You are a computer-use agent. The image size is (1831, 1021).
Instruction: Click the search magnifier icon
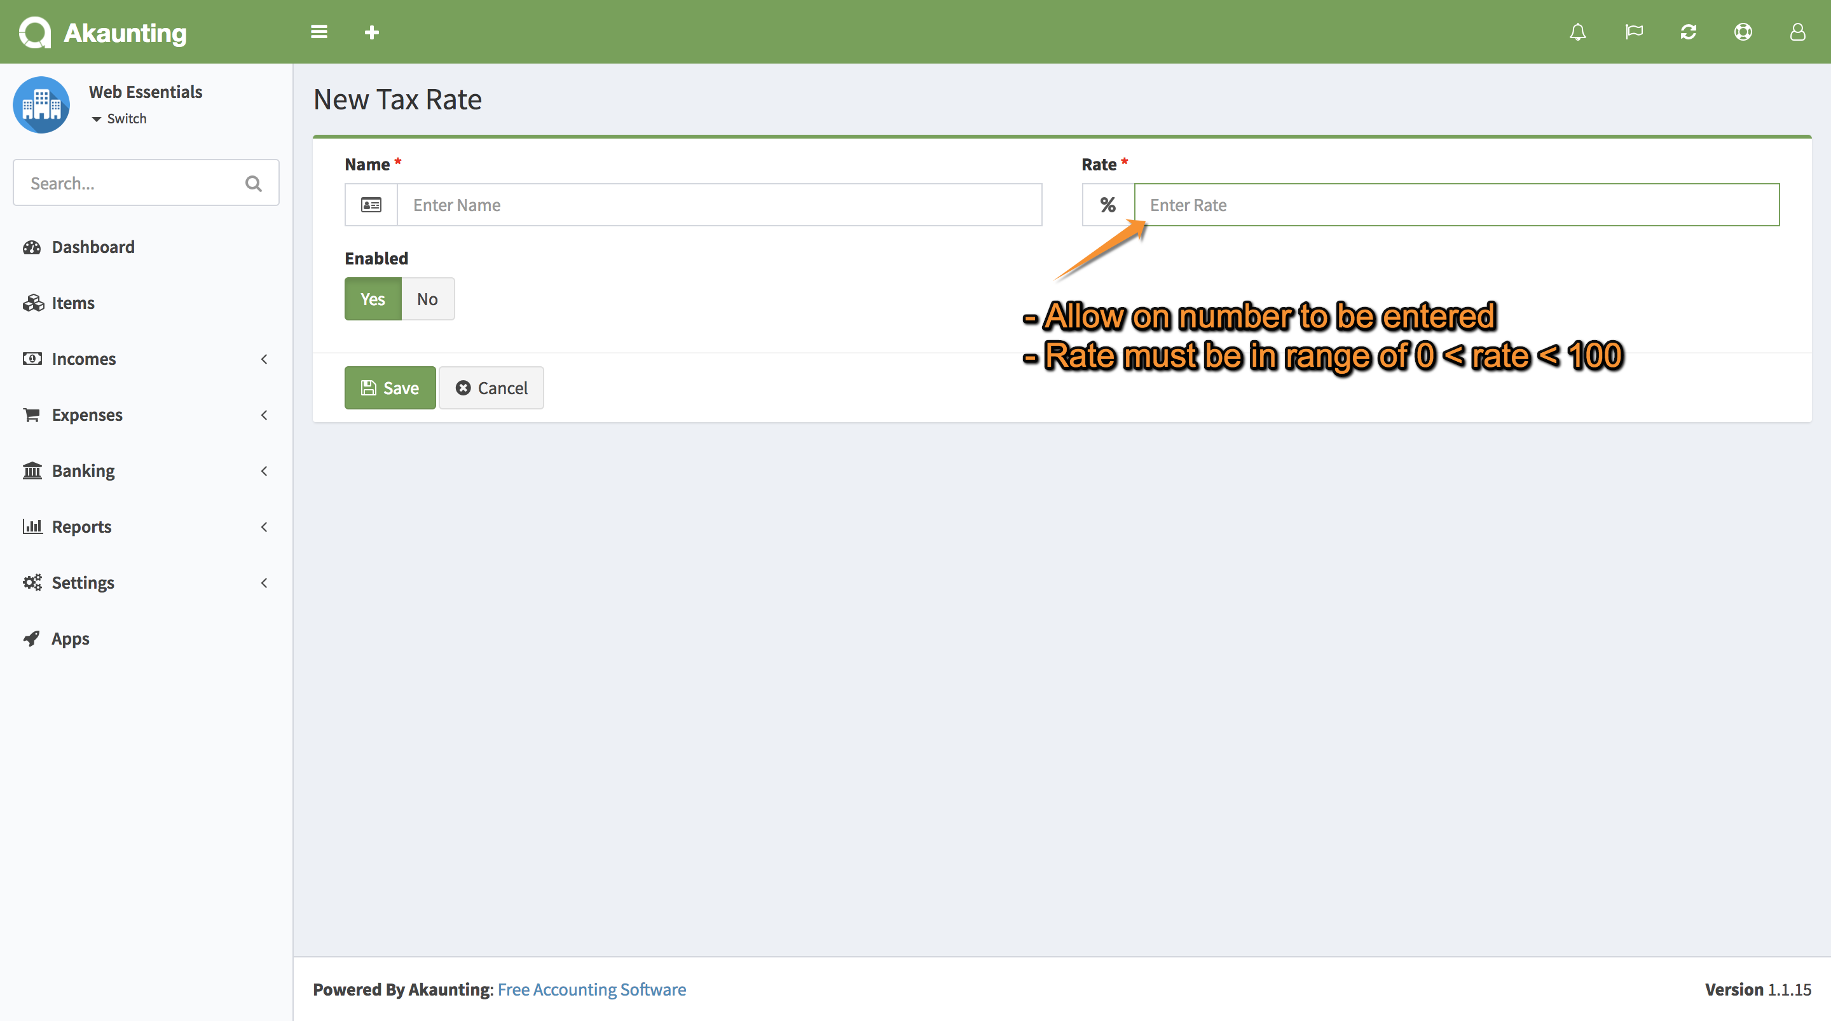click(254, 182)
